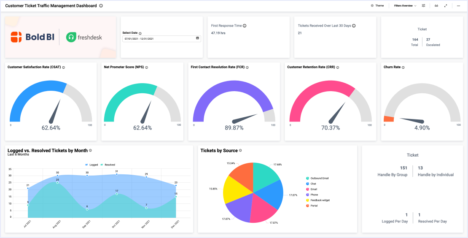The image size is (468, 238).
Task: Click the Oct 2021 Logged point 31
Action: tap(117, 174)
